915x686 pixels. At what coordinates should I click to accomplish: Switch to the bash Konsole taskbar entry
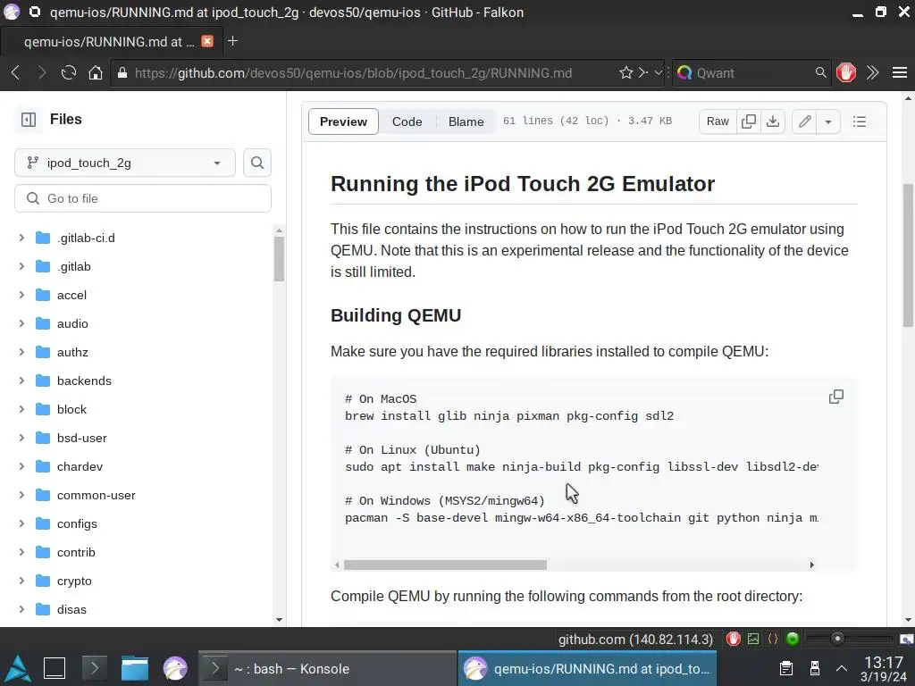[327, 668]
